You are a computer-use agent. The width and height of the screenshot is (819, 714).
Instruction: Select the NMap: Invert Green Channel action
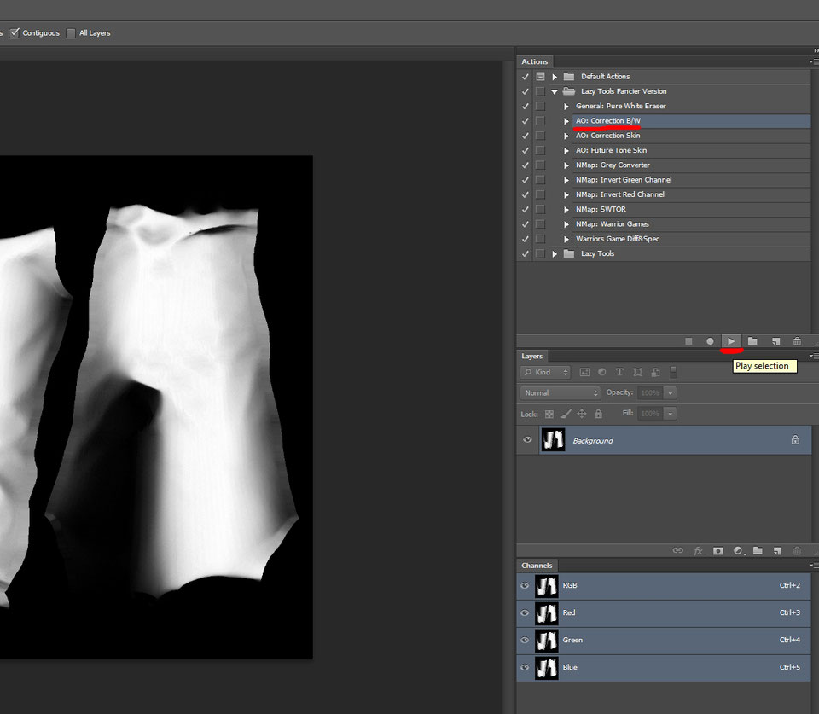624,180
